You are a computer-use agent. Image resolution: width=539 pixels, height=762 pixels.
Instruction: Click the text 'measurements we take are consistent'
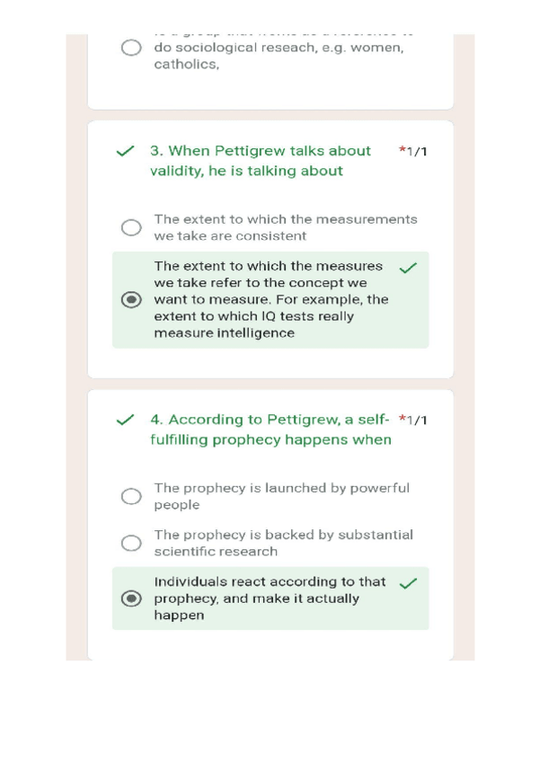pyautogui.click(x=285, y=227)
